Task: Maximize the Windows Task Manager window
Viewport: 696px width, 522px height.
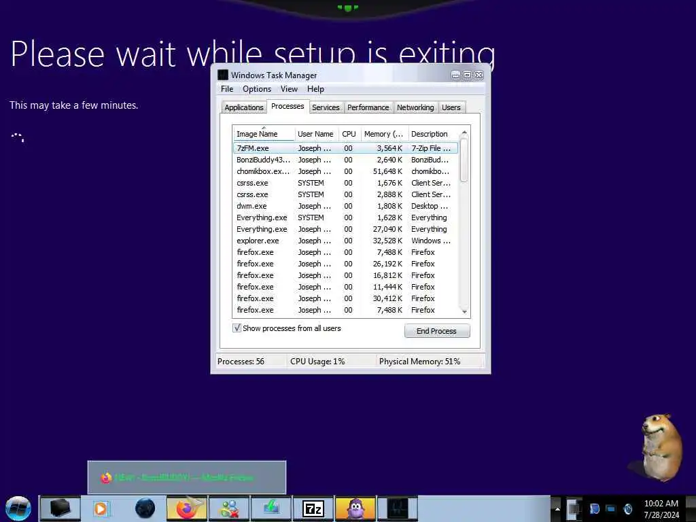Action: click(x=467, y=75)
